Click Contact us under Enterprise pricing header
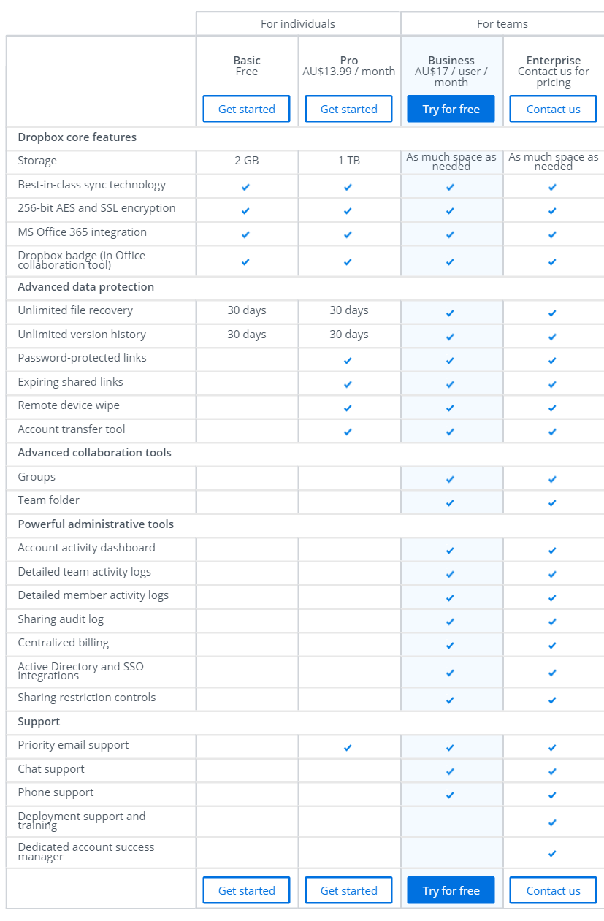604x921 pixels. tap(553, 109)
